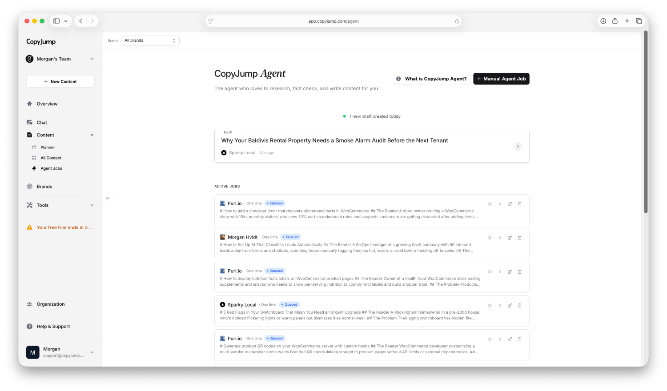Edit the Sparky Local switchboard job

[x=510, y=305]
